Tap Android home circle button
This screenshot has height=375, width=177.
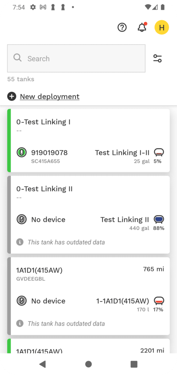[88, 364]
